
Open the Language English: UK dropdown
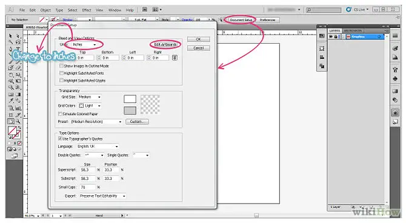(98, 146)
